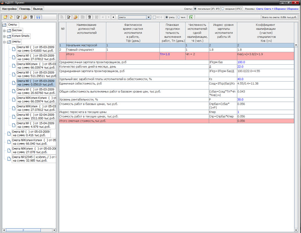301x233 pixels.
Task: Select the 'локальные (2П, 3П)' radio button
Action: click(x=195, y=8)
